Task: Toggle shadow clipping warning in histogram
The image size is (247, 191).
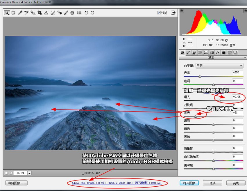Action: click(182, 10)
